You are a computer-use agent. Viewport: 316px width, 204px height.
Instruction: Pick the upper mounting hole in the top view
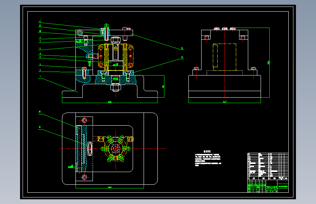[x=84, y=120]
